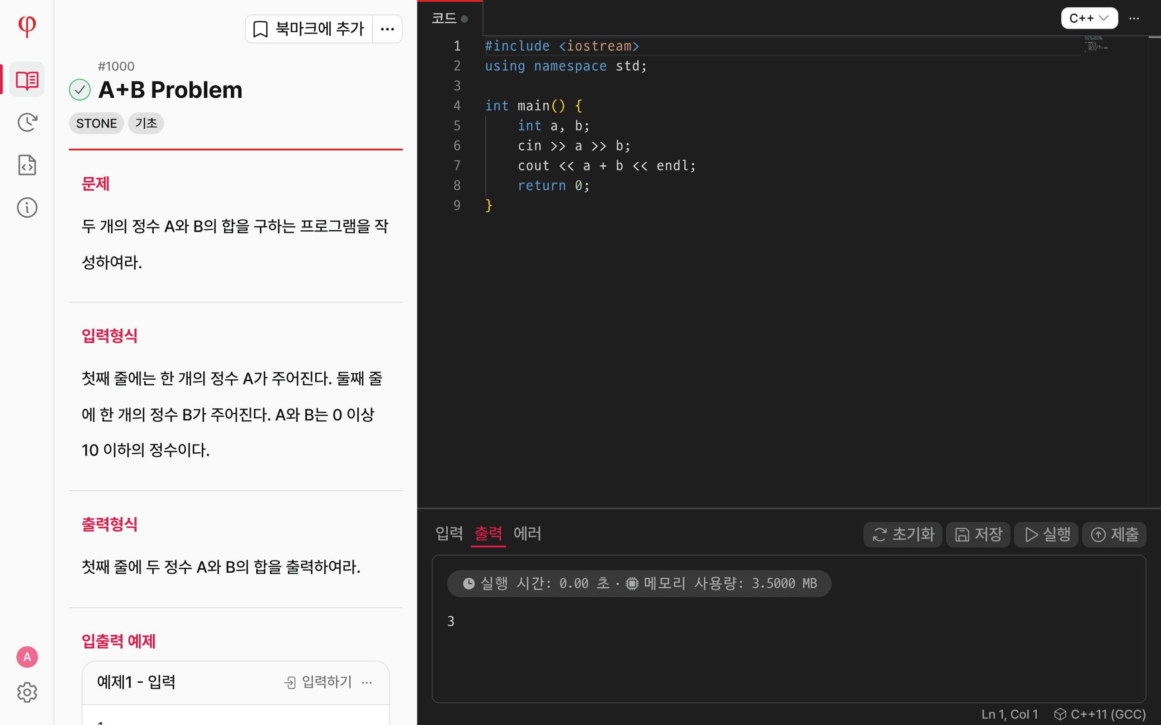Click the code minimap thumbnail
Image resolution: width=1161 pixels, height=725 pixels.
1096,44
